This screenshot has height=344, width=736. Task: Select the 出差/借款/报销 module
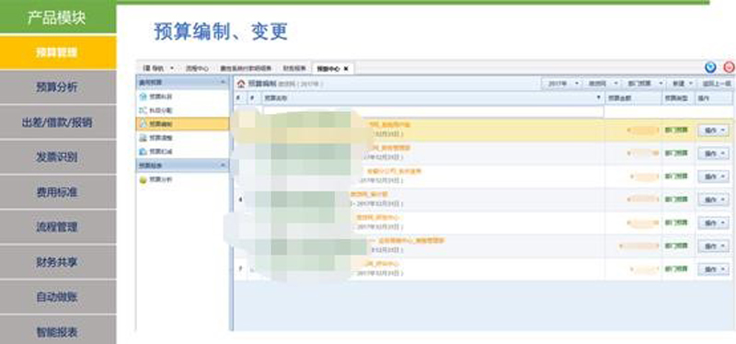coord(58,122)
